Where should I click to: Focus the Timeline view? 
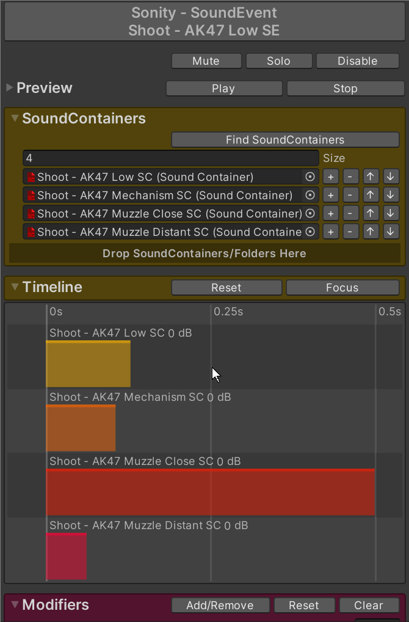click(342, 288)
